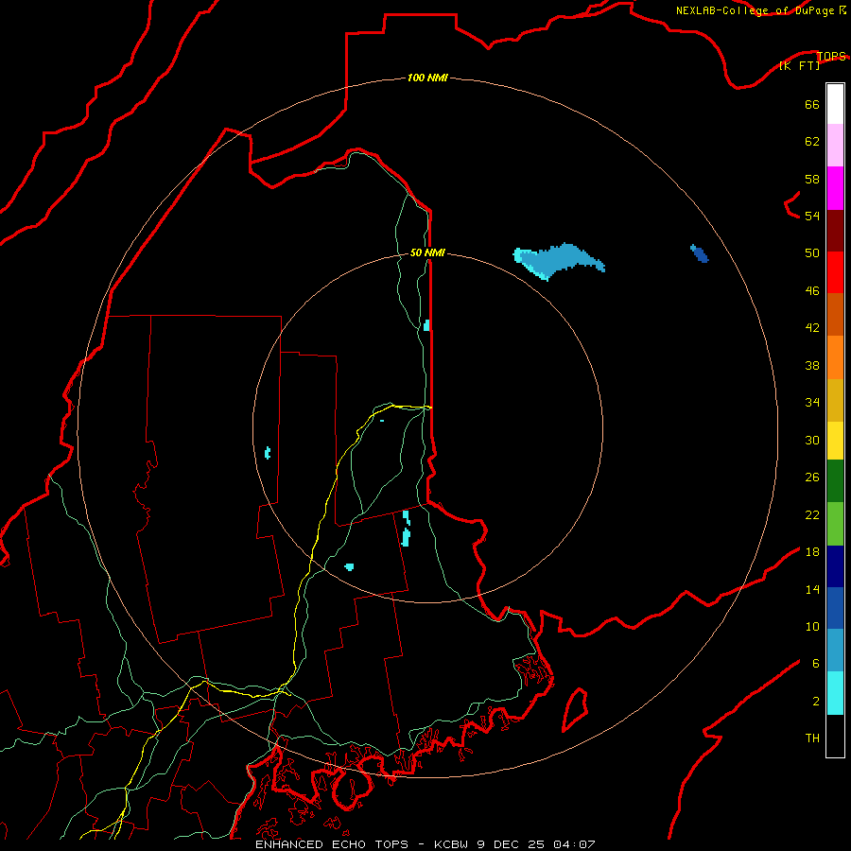Click the light pink legend swatch
Screen dimensions: 851x851
click(835, 145)
